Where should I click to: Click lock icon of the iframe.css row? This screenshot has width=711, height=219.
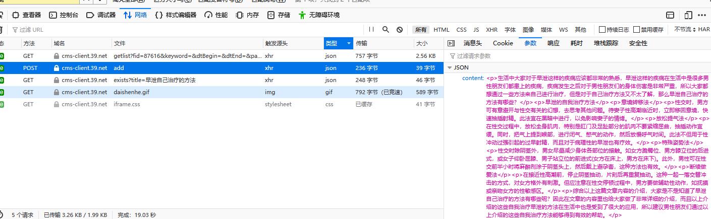tap(57, 104)
